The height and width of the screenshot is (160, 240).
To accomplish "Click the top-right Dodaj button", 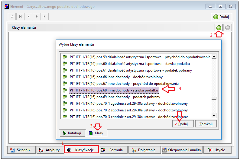I will 222,17.
